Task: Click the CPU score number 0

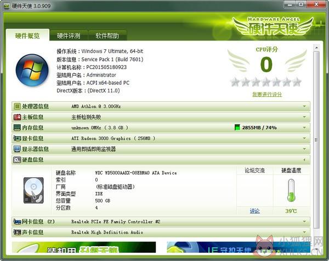Action: [x=266, y=65]
